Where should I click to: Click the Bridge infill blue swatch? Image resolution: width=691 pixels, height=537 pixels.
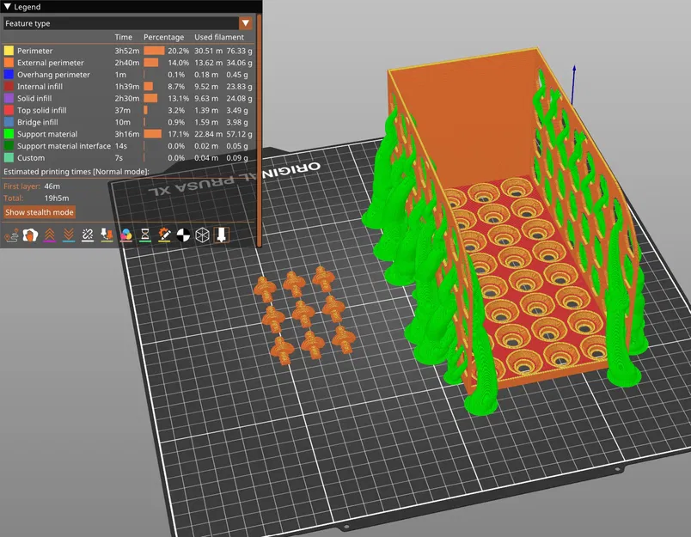point(9,122)
